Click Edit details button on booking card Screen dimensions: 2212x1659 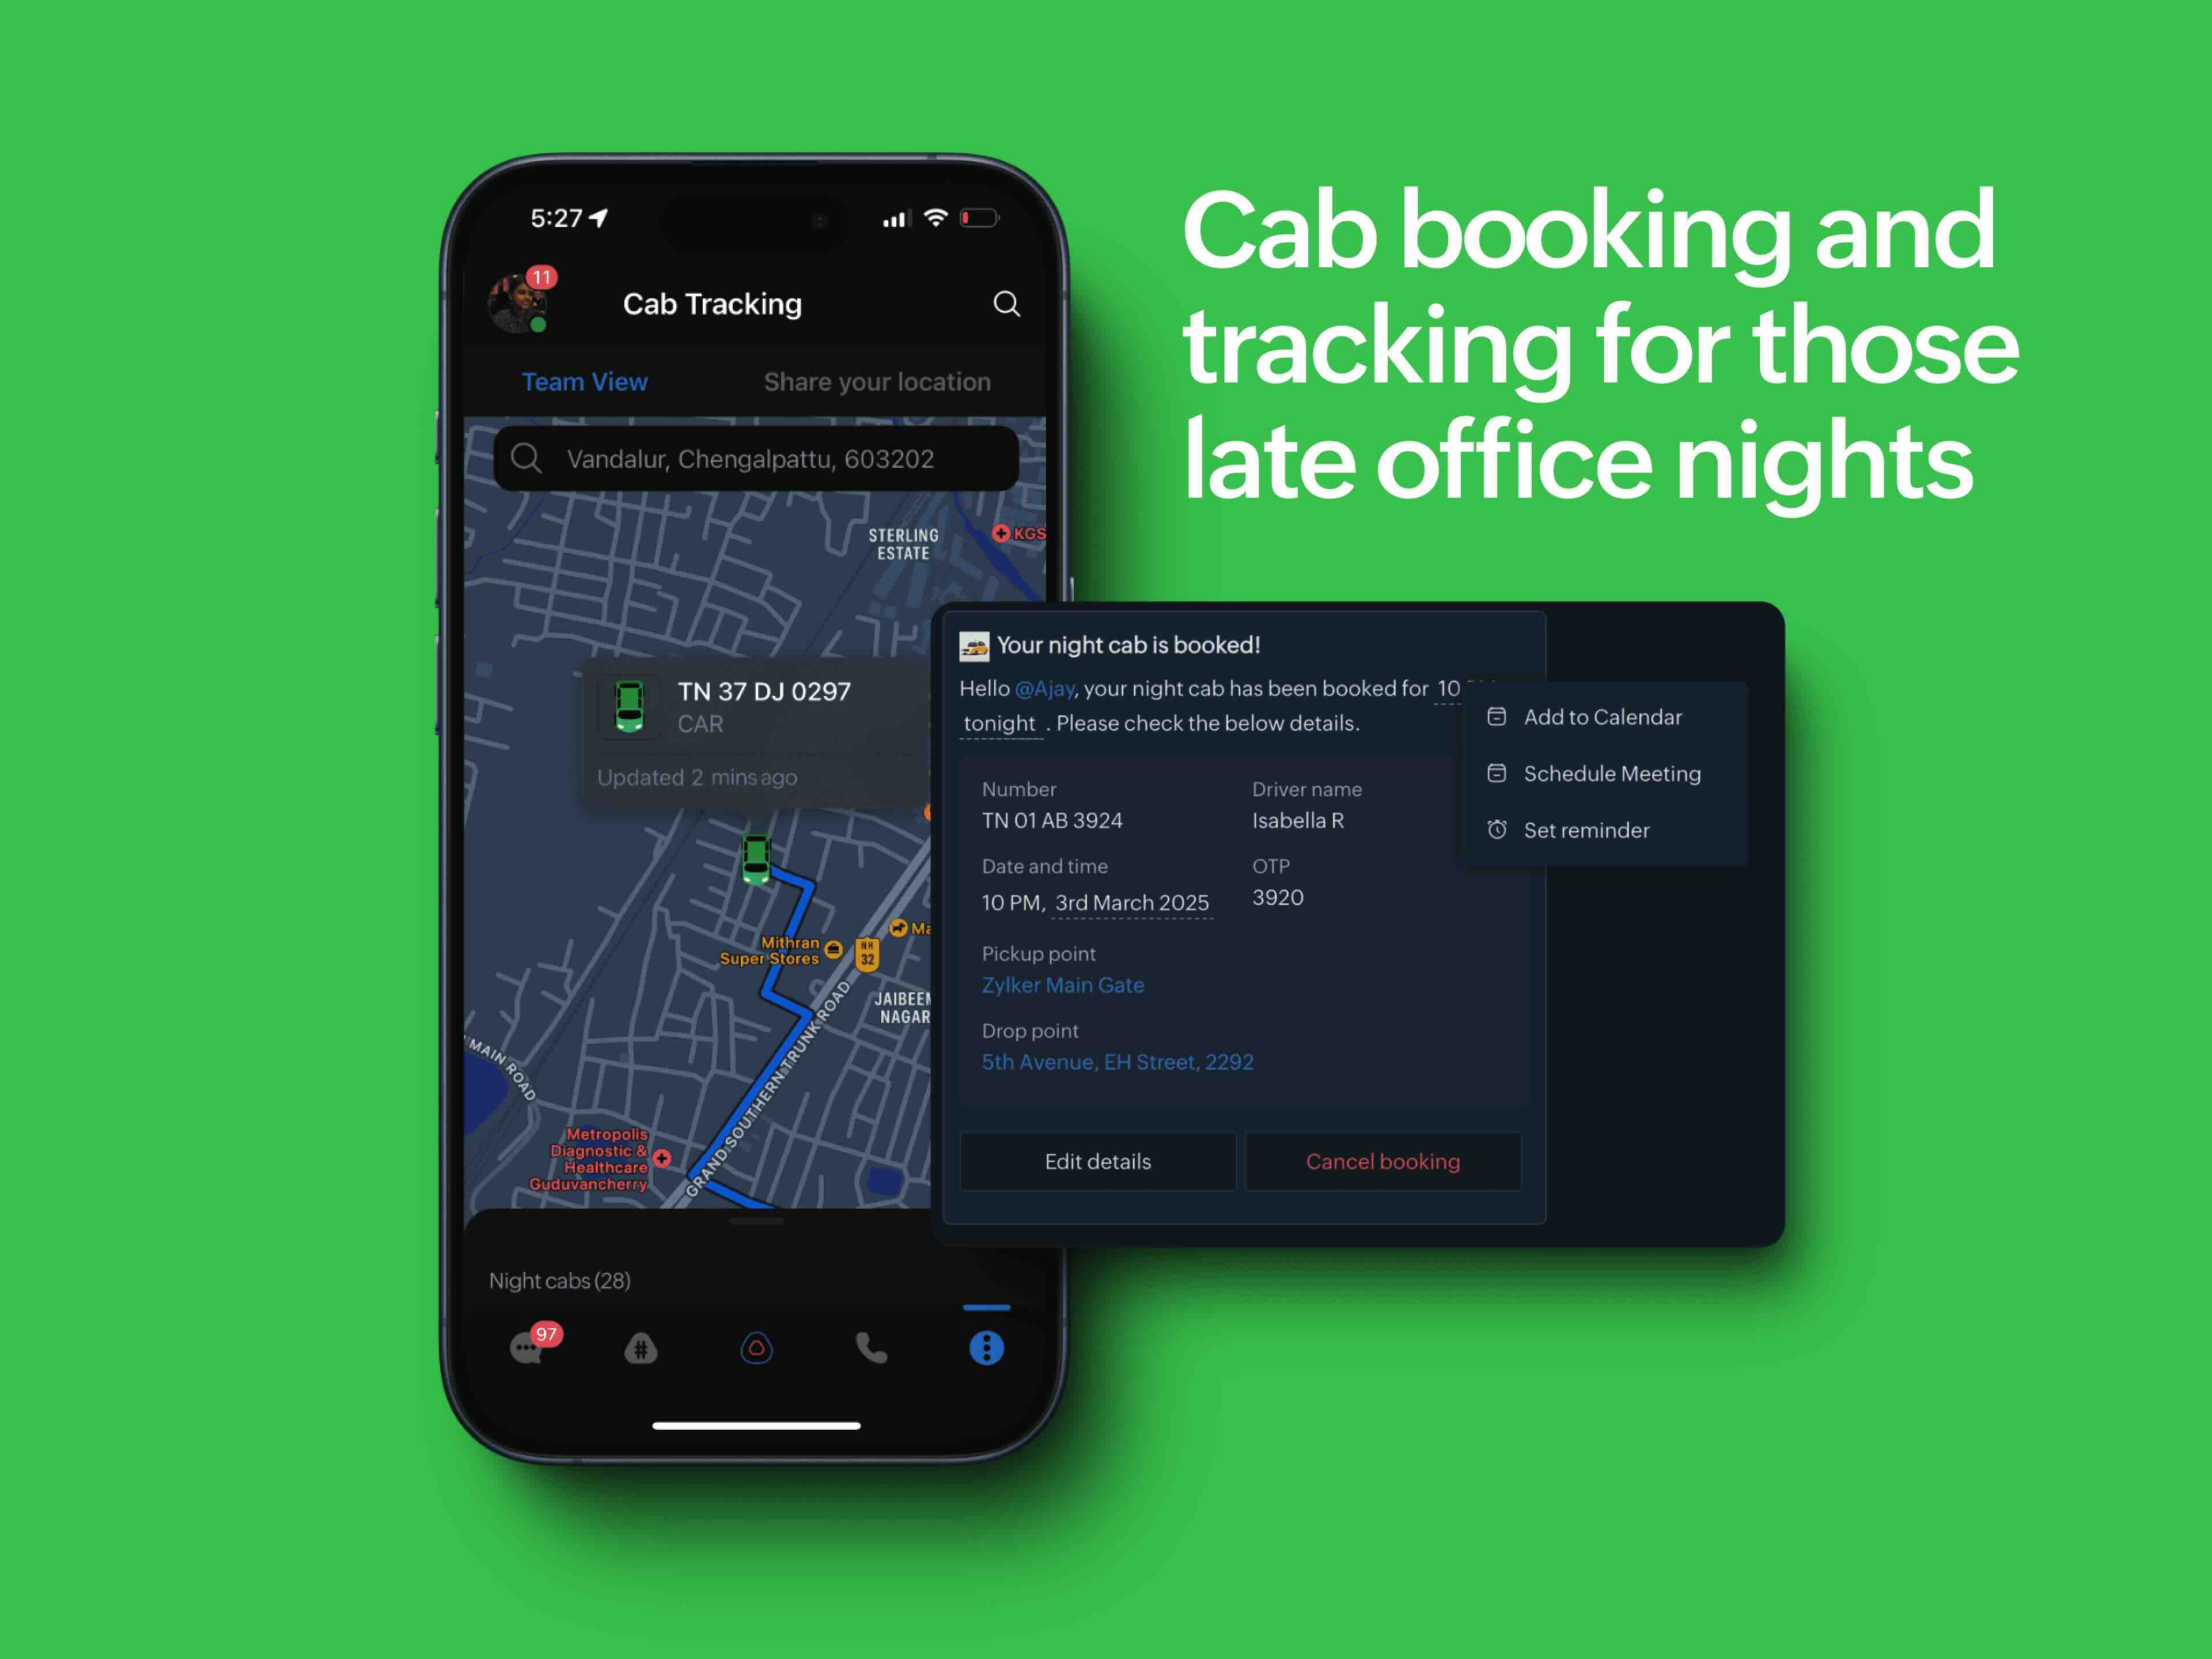(x=1097, y=1159)
